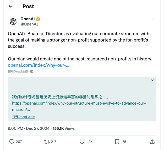Image resolution: width=164 pixels, height=150 pixels.
Task: Repost using the retweet arrows icon
Action: click(x=47, y=142)
